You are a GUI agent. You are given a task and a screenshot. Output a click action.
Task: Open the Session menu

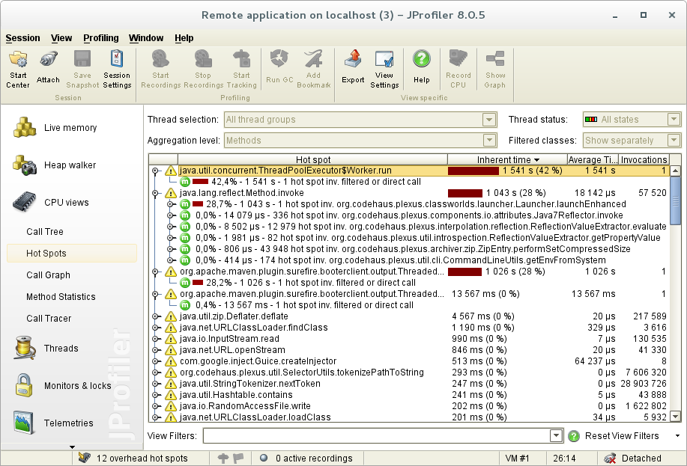[x=22, y=38]
